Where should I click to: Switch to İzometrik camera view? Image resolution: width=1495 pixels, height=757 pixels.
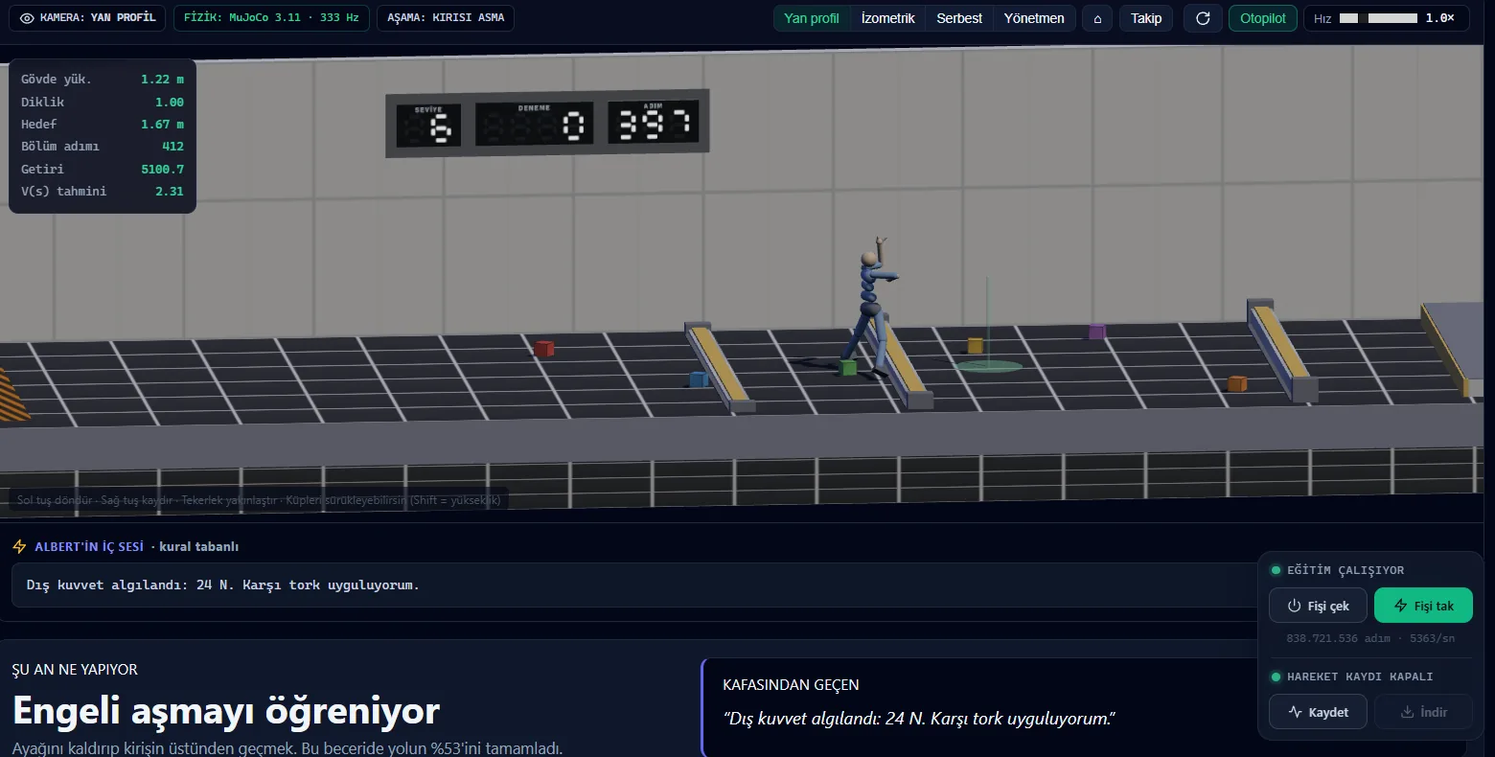pos(887,18)
